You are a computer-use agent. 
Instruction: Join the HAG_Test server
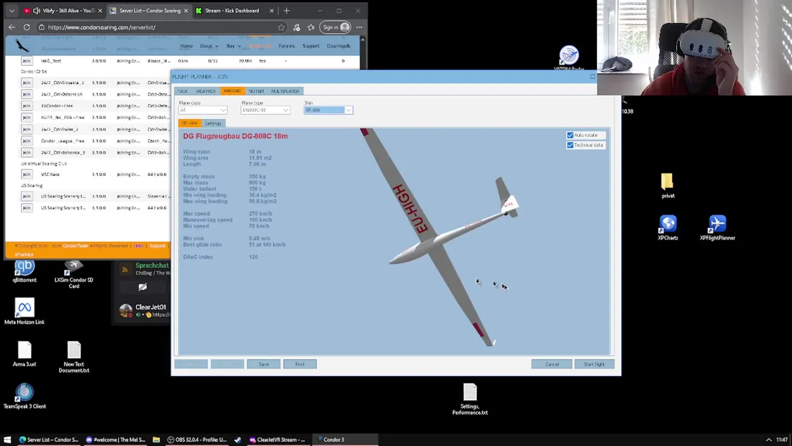[x=27, y=61]
